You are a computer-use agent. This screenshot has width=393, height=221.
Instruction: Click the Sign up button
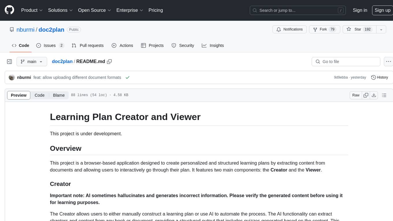tap(382, 10)
